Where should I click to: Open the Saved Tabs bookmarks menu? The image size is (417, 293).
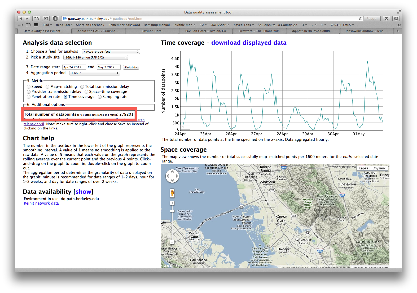[244, 25]
